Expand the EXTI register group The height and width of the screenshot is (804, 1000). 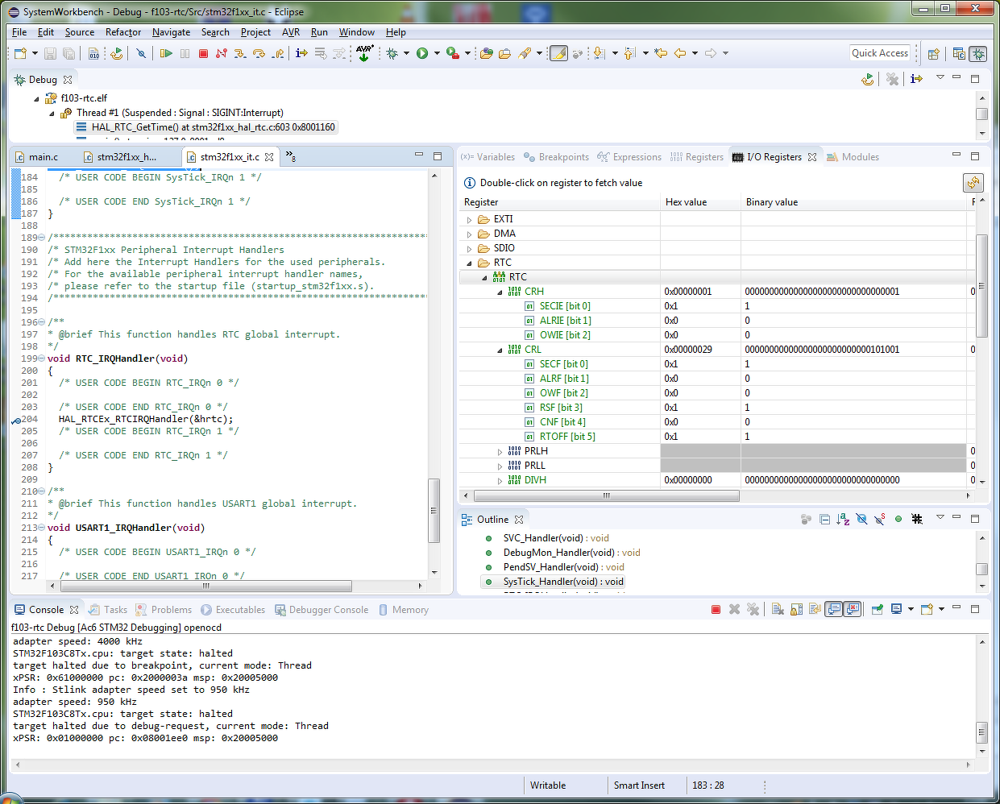click(x=470, y=219)
